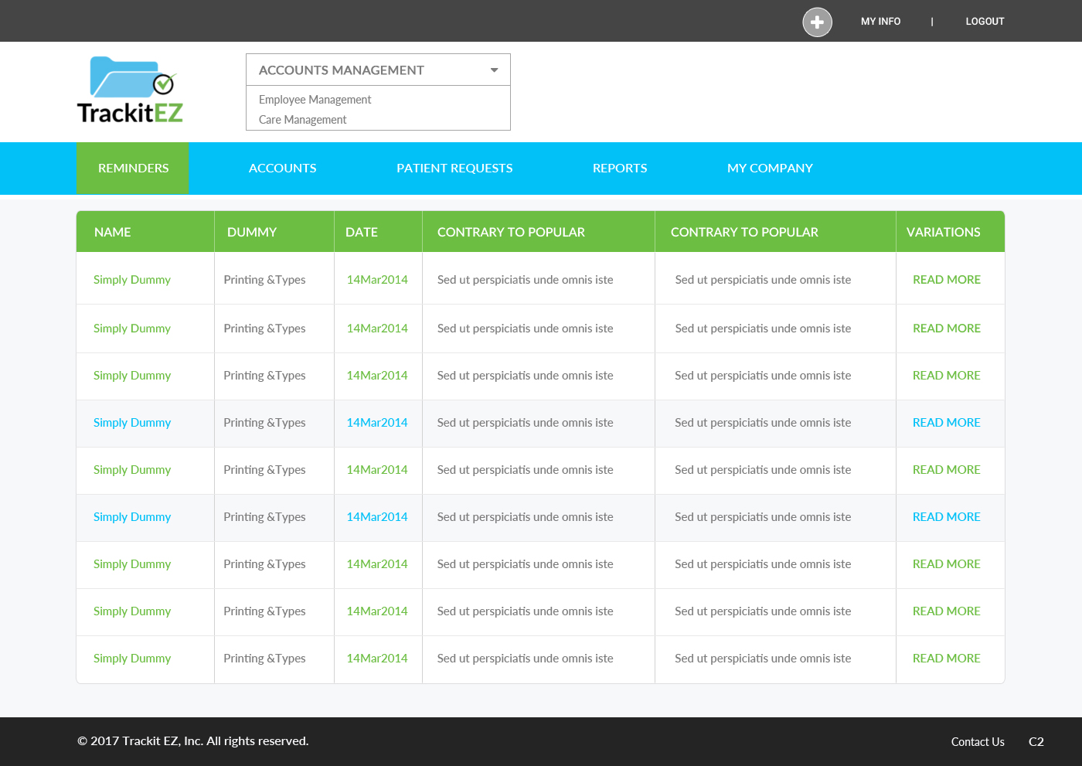Open the Reminders tab
Viewport: 1082px width, 766px height.
[x=133, y=169]
